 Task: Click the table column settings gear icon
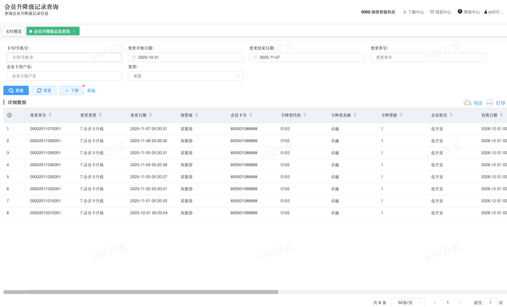pyautogui.click(x=9, y=115)
